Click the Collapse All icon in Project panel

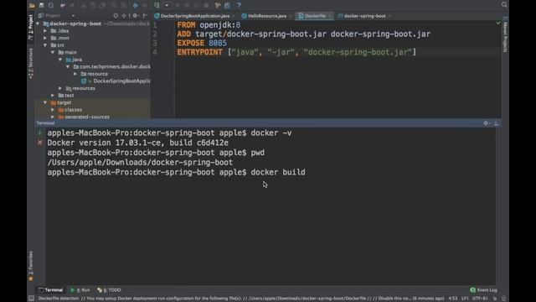124,16
